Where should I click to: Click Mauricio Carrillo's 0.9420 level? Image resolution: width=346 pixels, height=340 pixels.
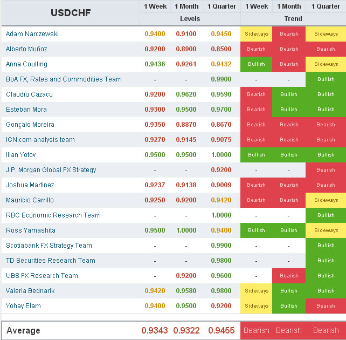(x=221, y=200)
